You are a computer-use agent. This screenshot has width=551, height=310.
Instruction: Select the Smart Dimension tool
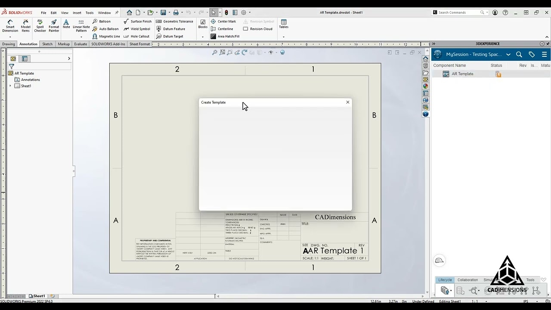pyautogui.click(x=10, y=26)
